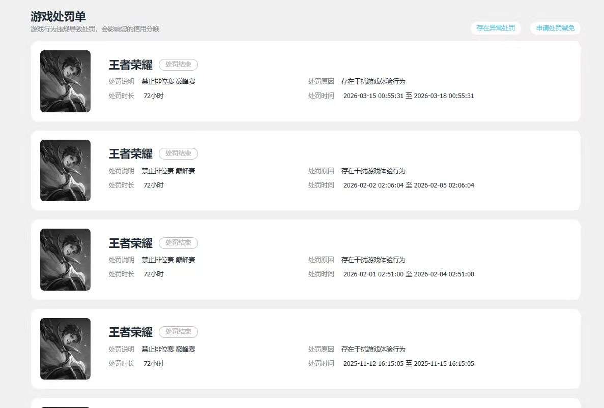Click 72小时 duration on 2026-03-15 card
Image resolution: width=604 pixels, height=408 pixels.
pos(153,96)
